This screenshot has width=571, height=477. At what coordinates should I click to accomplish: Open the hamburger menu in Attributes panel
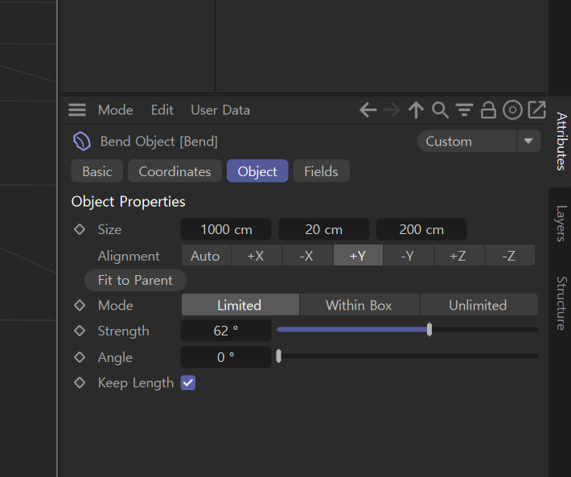point(77,110)
